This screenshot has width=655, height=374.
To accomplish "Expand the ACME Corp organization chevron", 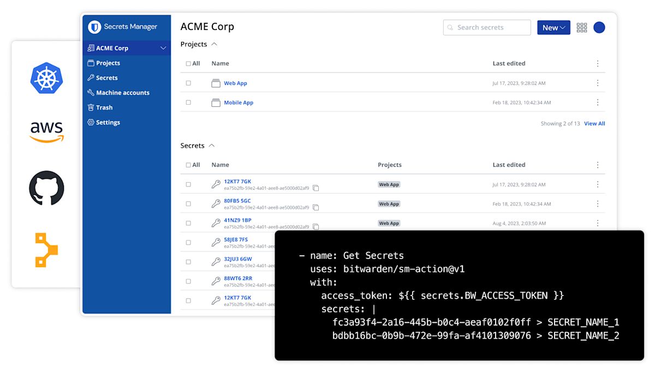I will click(163, 48).
